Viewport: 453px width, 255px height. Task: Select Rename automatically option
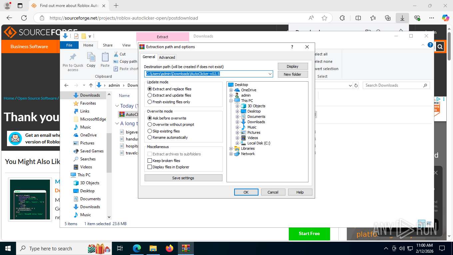tap(168, 137)
